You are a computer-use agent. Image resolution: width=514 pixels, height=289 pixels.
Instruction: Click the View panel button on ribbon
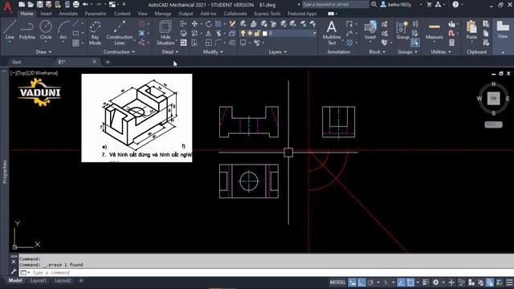503,31
